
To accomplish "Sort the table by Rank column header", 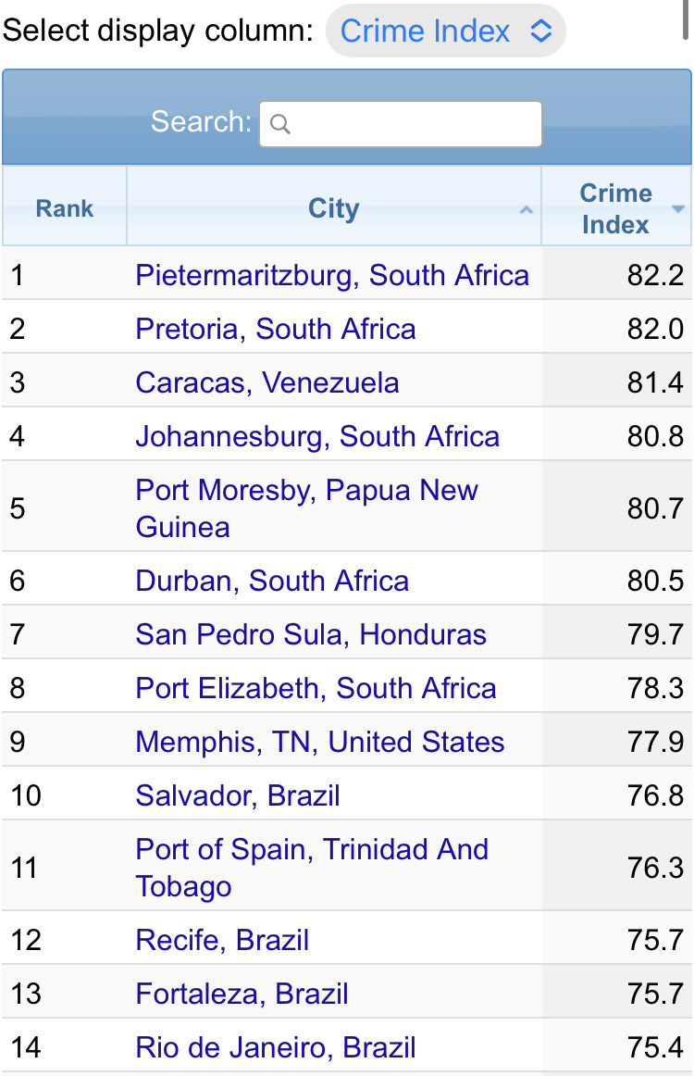I will point(65,208).
